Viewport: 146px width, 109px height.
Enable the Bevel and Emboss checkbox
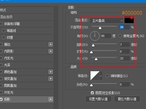pos(1,24)
